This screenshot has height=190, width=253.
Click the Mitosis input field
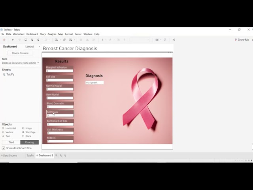[60, 141]
